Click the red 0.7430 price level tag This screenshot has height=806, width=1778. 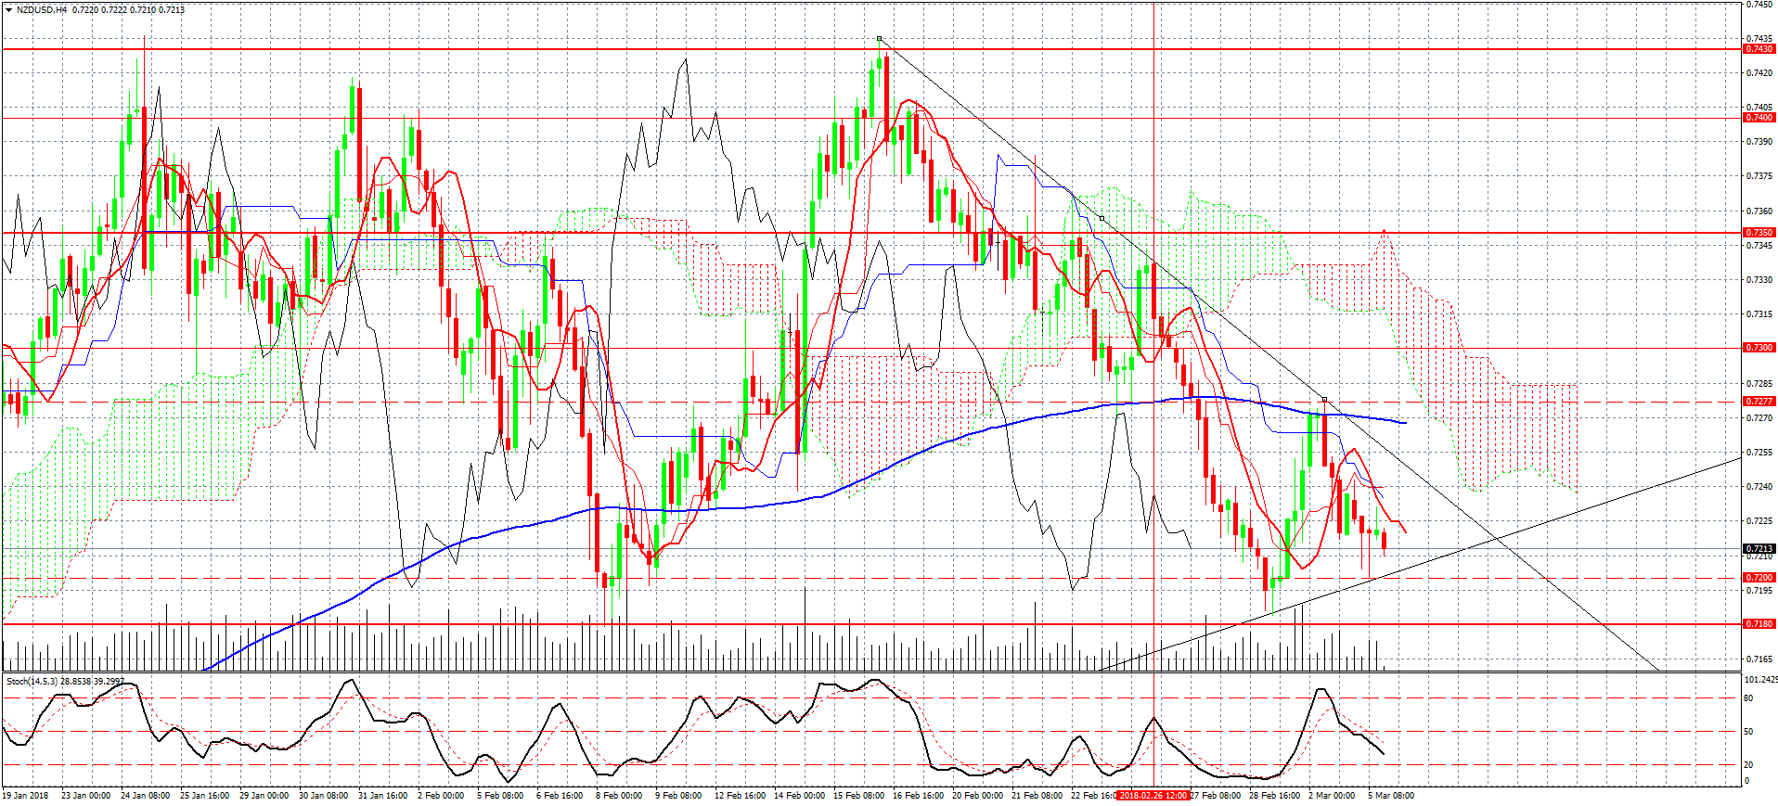(1759, 49)
